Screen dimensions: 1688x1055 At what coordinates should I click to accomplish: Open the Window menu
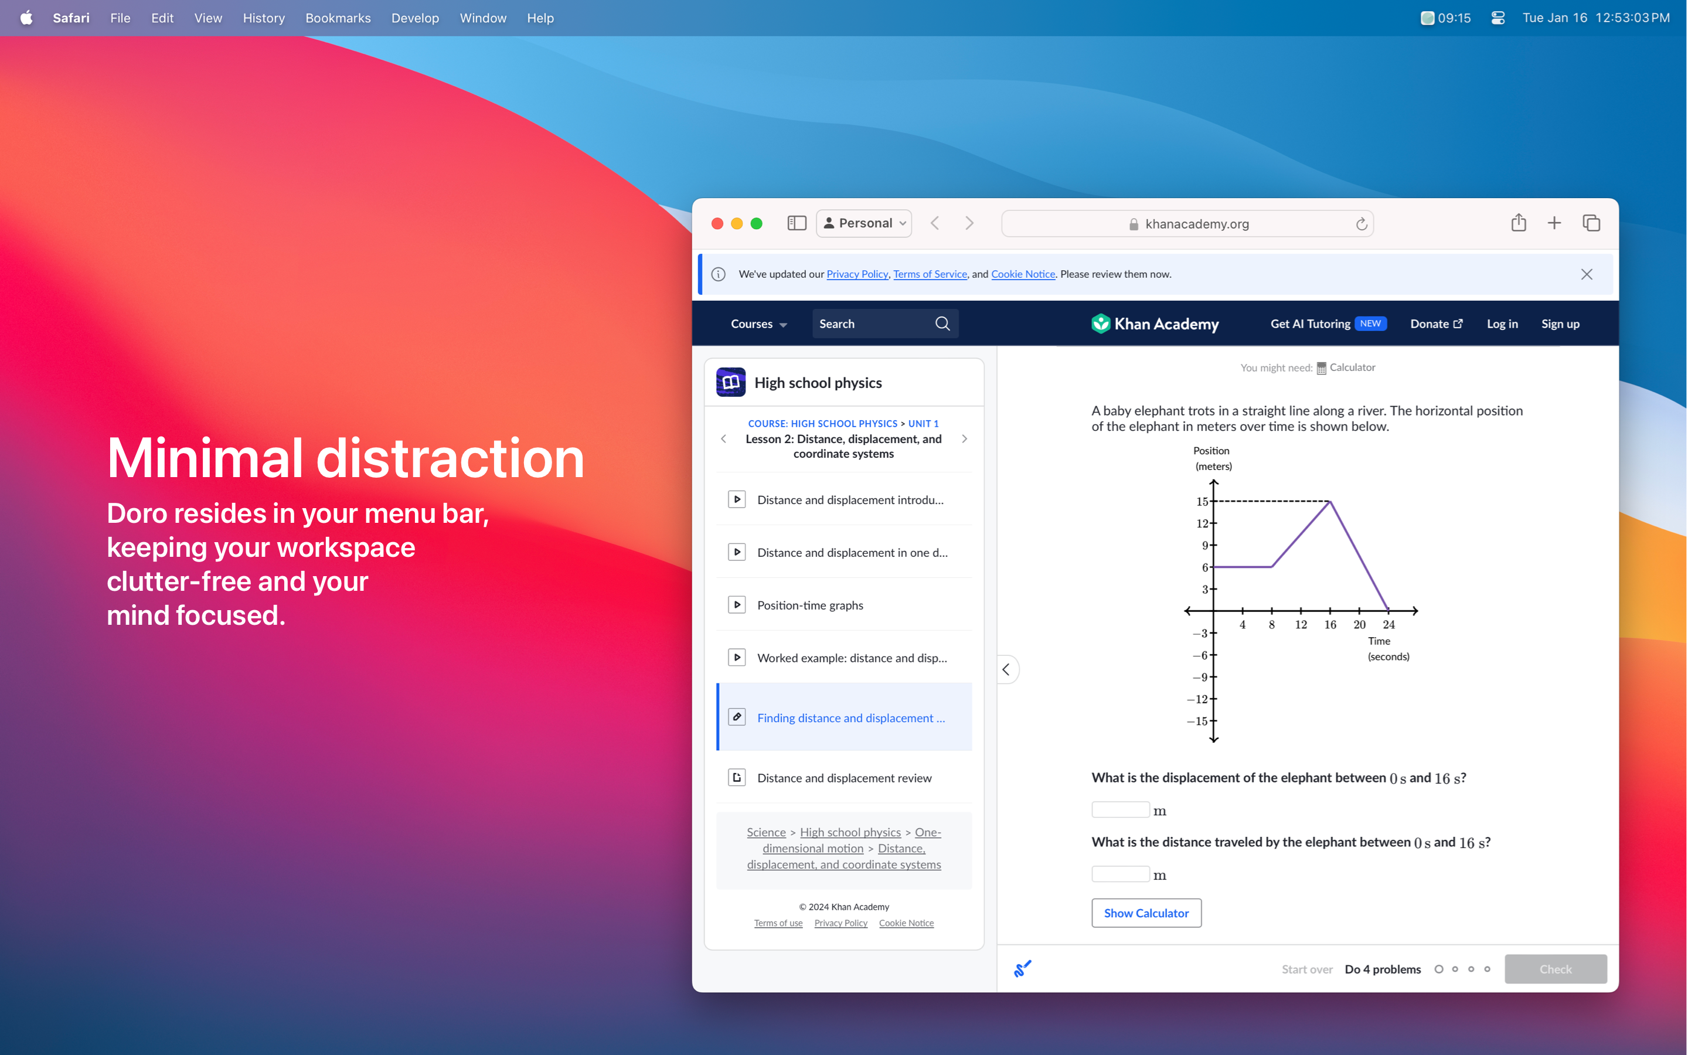coord(483,18)
